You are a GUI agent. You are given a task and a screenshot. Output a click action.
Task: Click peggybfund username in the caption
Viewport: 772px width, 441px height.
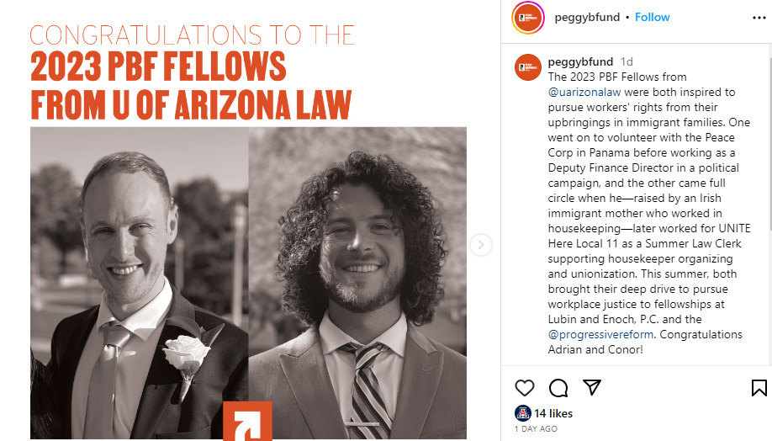(x=579, y=61)
